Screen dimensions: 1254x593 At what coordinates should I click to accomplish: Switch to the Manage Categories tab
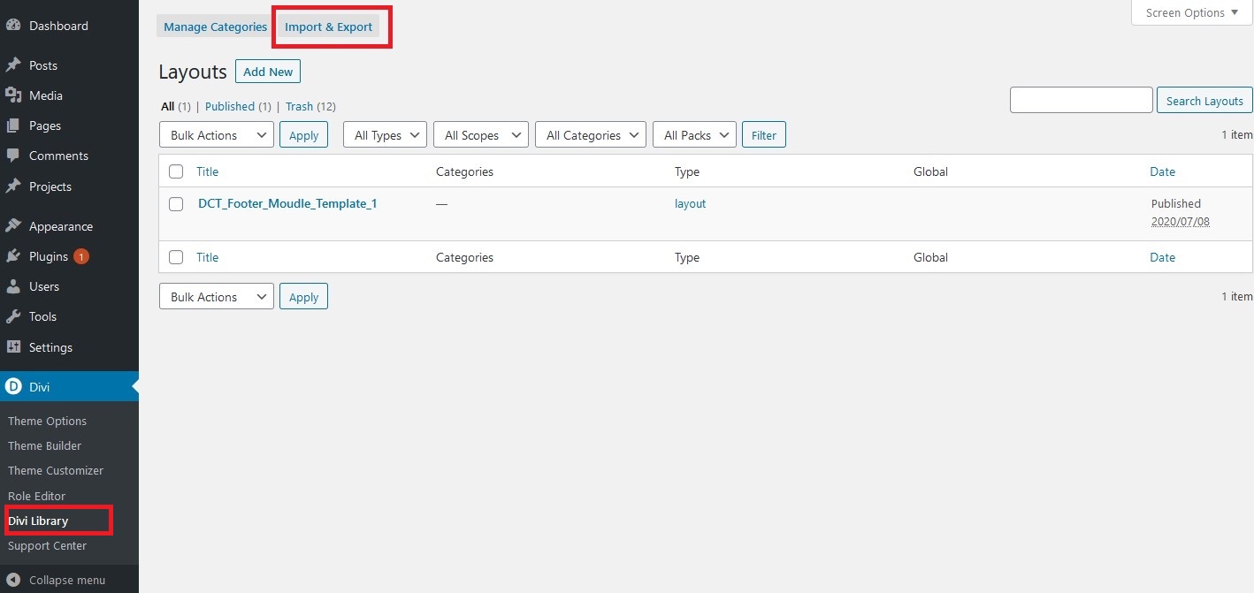pos(215,27)
